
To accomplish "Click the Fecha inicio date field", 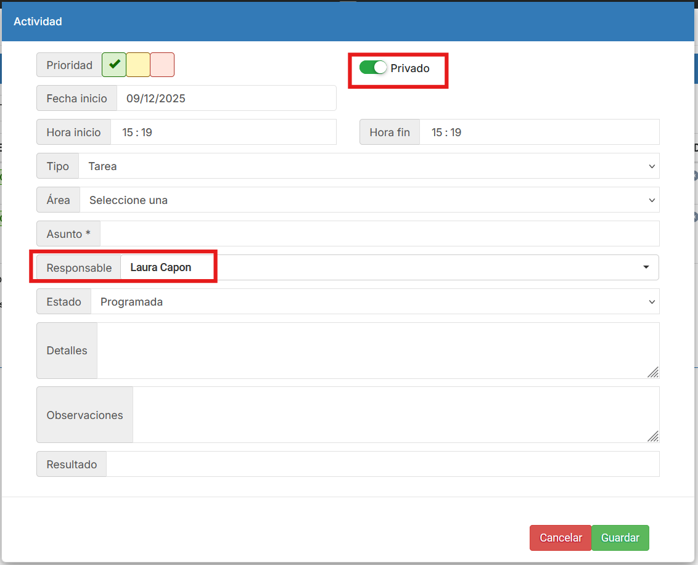I will 226,99.
